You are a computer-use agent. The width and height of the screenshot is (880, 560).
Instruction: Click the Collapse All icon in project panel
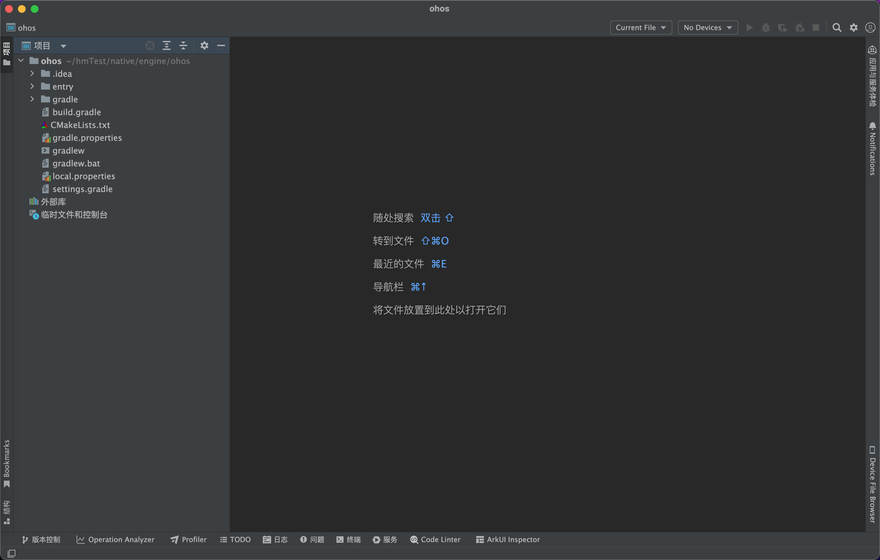[x=183, y=46]
